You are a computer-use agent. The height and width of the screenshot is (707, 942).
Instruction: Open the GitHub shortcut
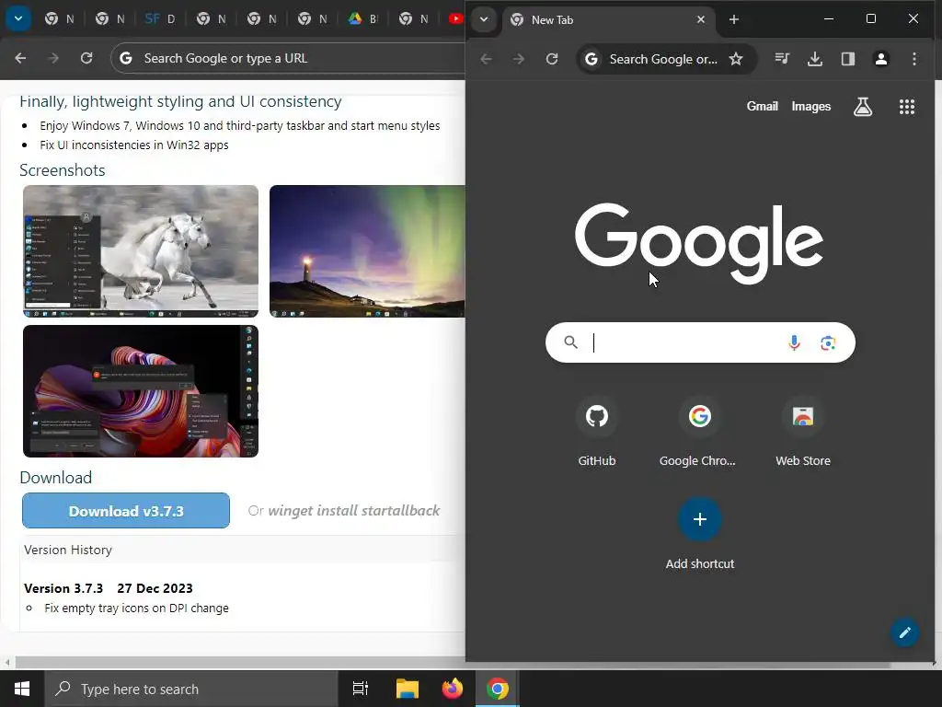click(596, 432)
